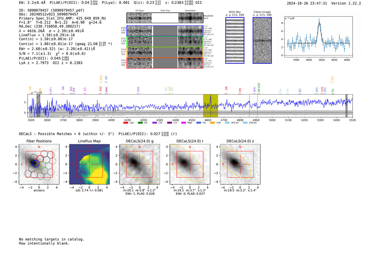This screenshot has width=380, height=258.
Task: Click the Primary Spec_Slot_IFU_AMP text
Action: click(62, 18)
